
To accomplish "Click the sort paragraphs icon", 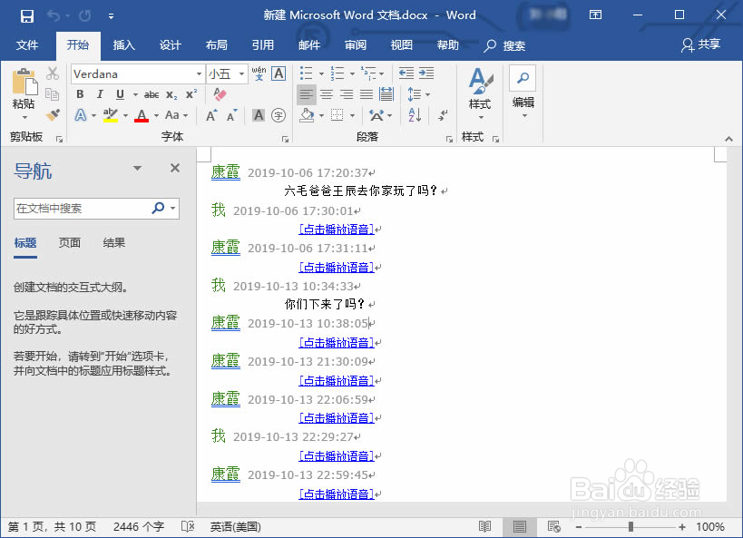I will (412, 115).
